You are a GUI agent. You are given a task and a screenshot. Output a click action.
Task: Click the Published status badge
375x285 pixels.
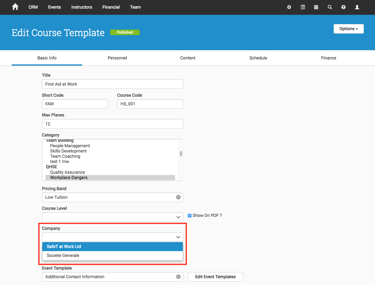125,32
